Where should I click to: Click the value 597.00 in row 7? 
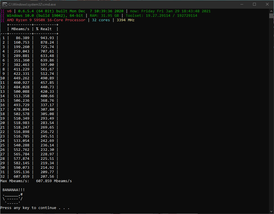tap(47, 65)
